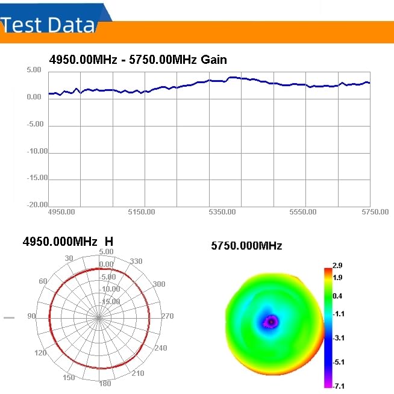Click the -5.00 y-axis label on gain chart
Viewport: 394px width, 394px height.
(35, 124)
